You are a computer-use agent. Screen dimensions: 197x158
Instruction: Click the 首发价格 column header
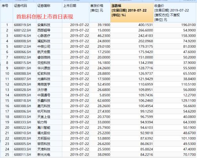[100, 13]
